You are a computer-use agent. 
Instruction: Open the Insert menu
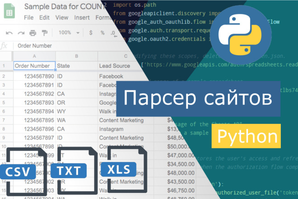click(x=82, y=18)
